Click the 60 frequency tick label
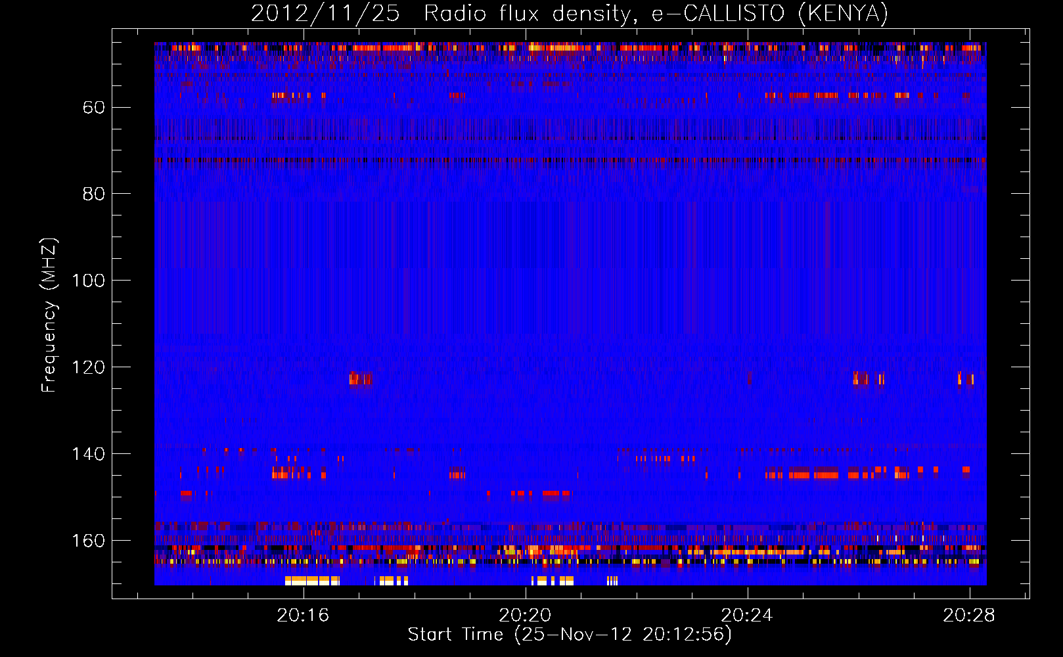 pyautogui.click(x=94, y=107)
